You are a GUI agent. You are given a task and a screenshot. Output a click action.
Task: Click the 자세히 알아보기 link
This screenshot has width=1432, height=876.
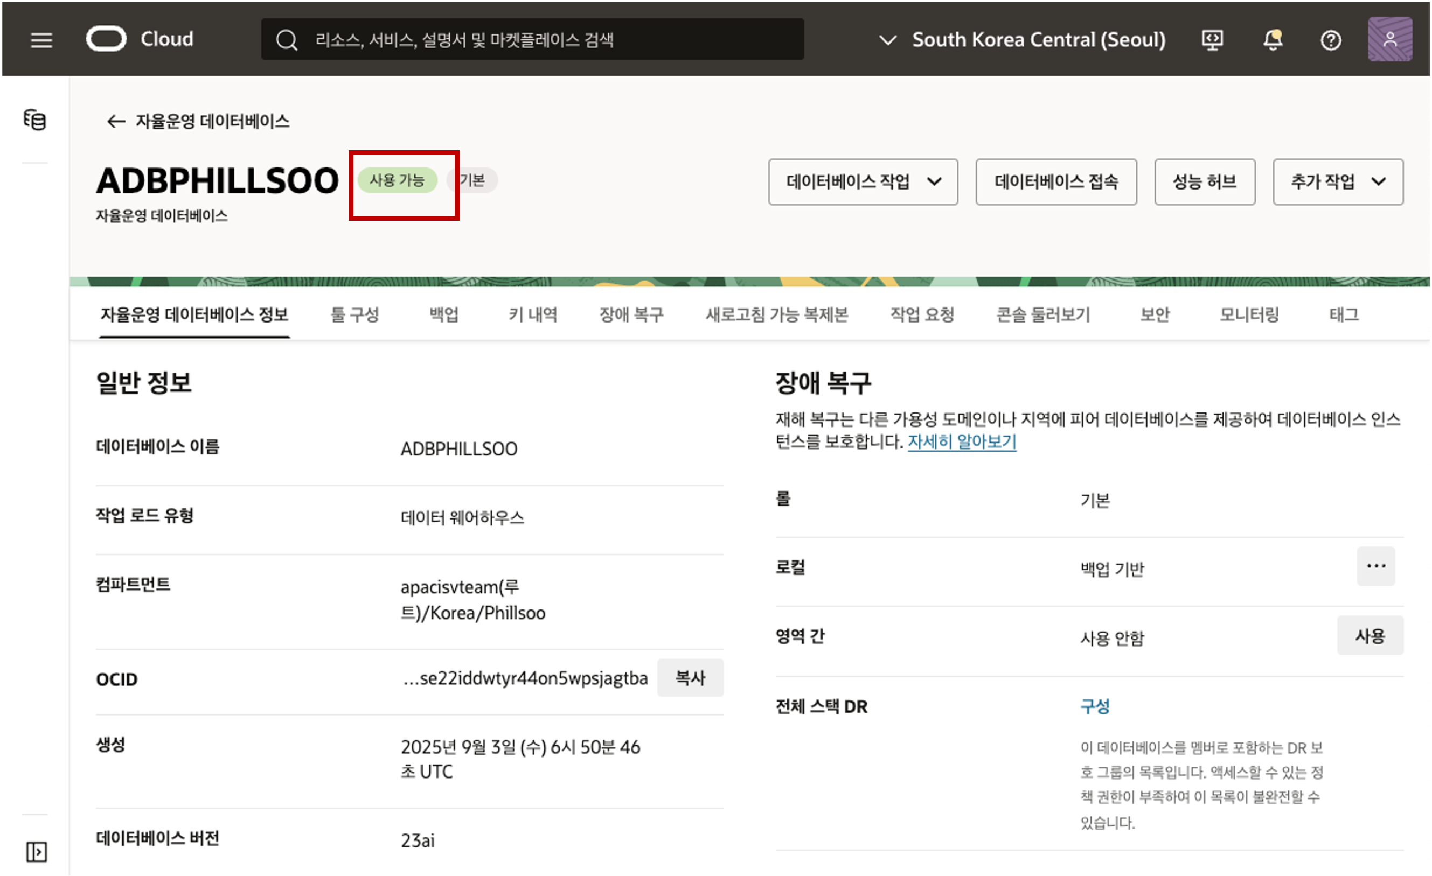pos(962,441)
